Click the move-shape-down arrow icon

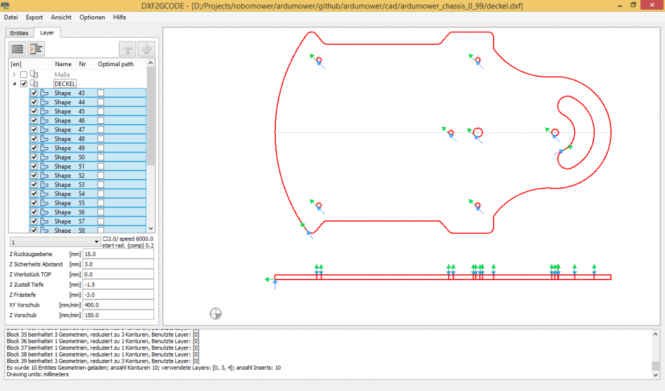point(145,48)
